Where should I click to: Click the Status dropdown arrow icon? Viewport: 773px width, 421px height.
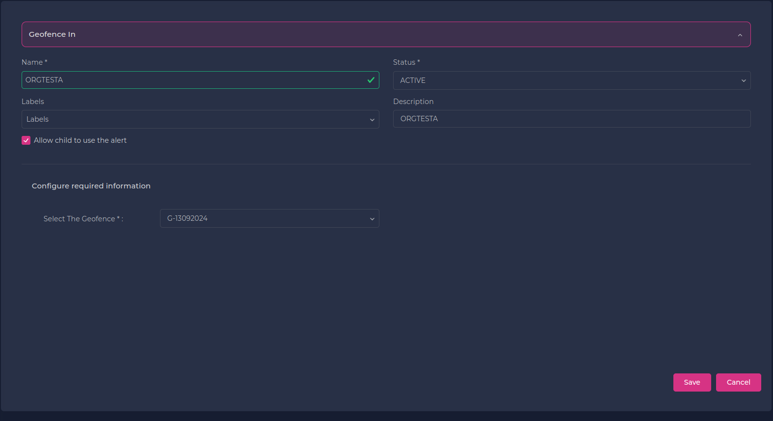pos(743,81)
